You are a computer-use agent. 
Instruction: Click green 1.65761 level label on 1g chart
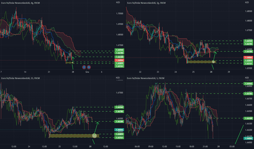248,64
